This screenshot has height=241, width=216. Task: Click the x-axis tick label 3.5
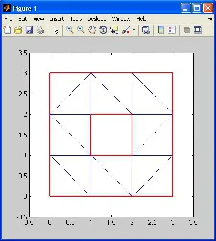point(193,222)
